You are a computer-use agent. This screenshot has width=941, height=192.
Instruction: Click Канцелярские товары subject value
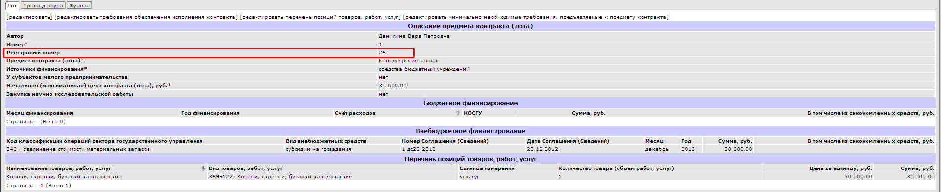409,61
